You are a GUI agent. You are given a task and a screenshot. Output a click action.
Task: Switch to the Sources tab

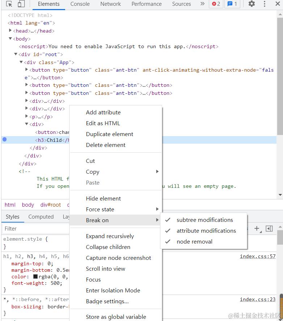click(181, 4)
